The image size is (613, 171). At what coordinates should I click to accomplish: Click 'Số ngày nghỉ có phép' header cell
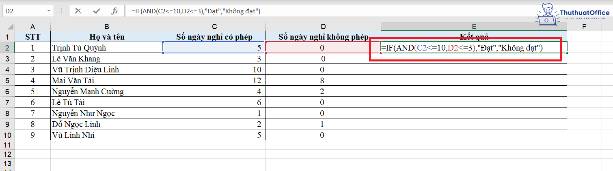pyautogui.click(x=214, y=37)
